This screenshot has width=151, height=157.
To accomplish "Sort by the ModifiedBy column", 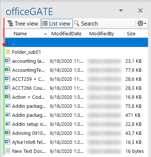I will click(x=105, y=33).
